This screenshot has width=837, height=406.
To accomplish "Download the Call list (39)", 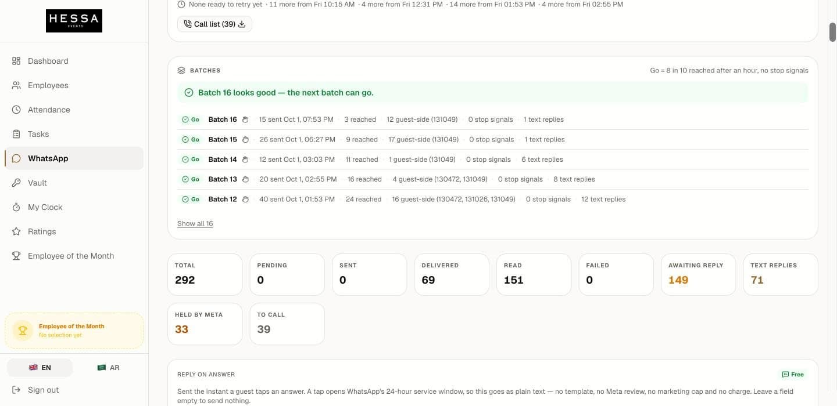I will [214, 24].
